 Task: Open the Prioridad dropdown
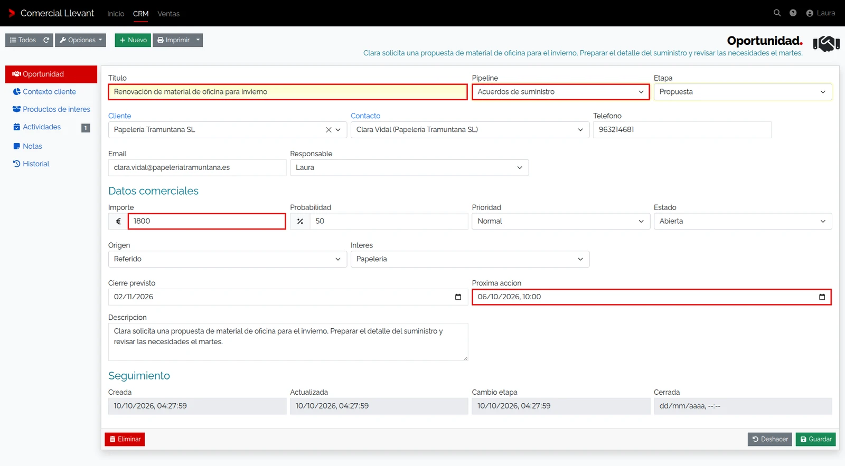(561, 221)
